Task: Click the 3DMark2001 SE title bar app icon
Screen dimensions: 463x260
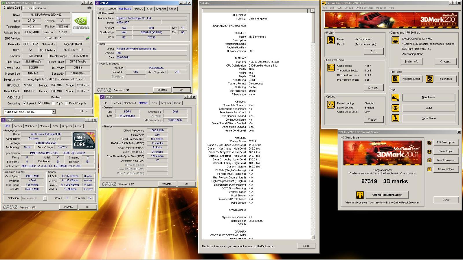Action: [324, 3]
